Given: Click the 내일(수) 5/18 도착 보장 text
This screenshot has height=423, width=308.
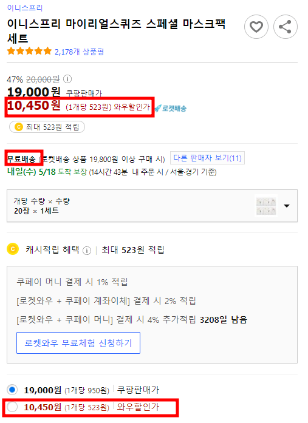Looking at the screenshot, I should 47,172.
